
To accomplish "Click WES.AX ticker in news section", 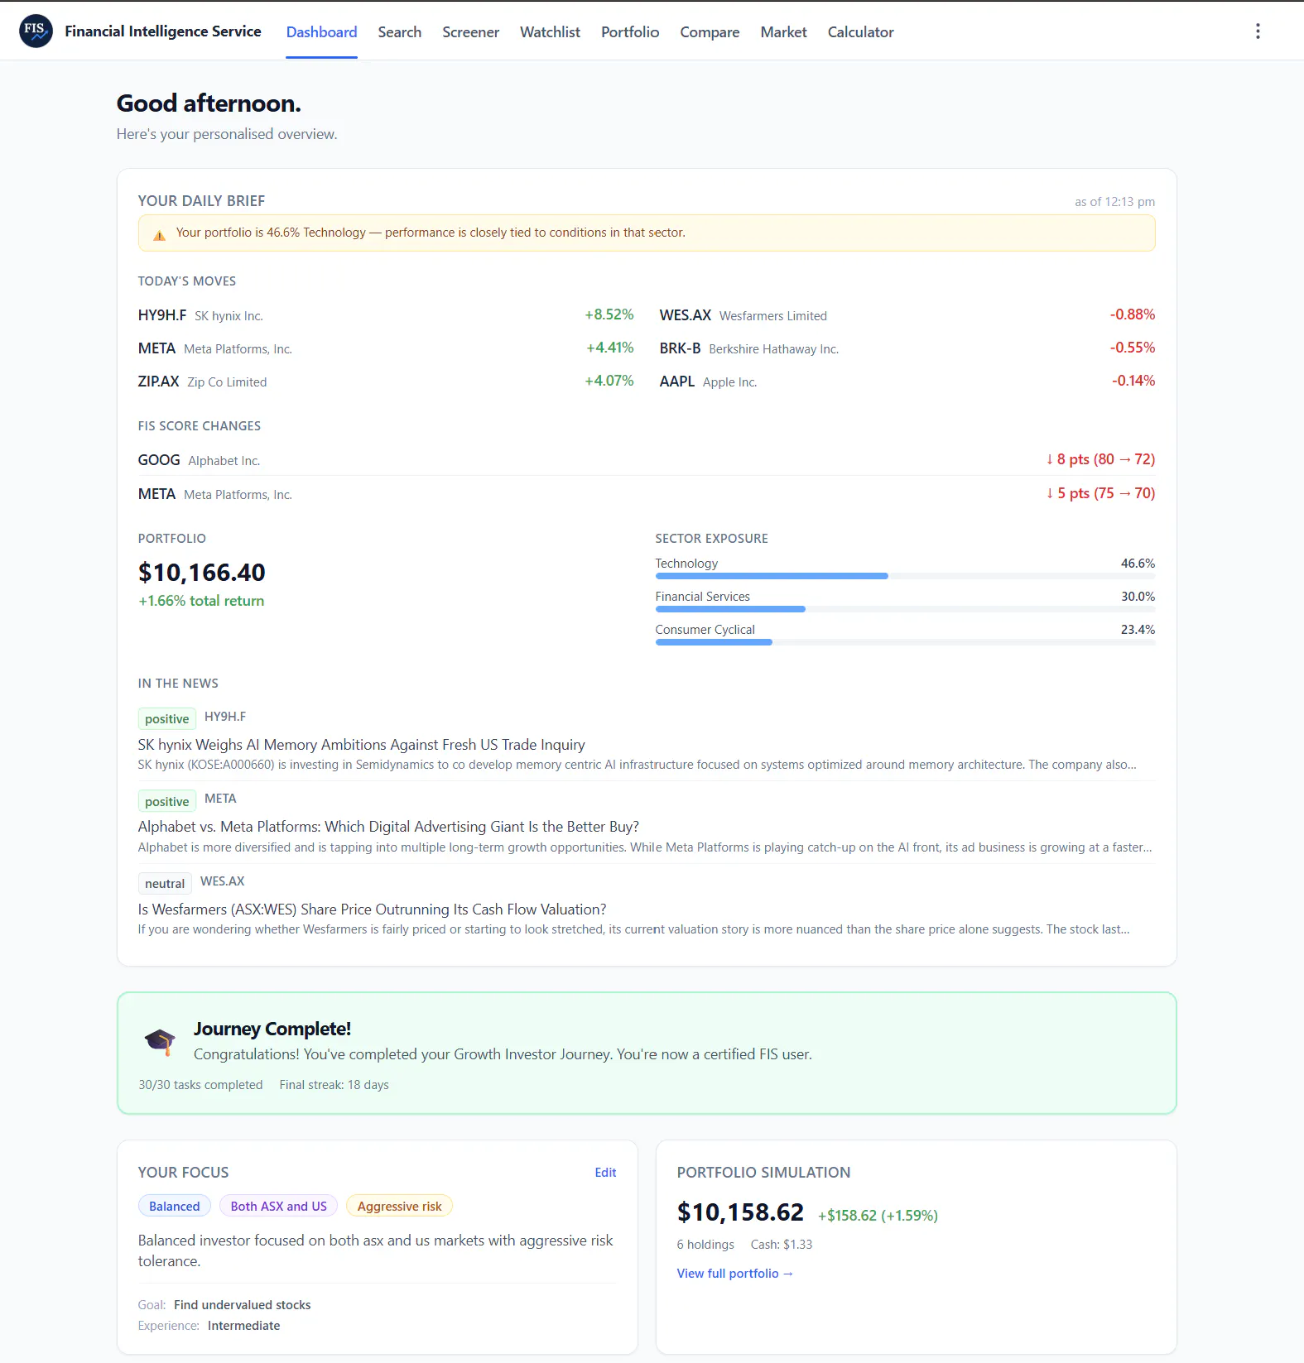I will coord(223,881).
